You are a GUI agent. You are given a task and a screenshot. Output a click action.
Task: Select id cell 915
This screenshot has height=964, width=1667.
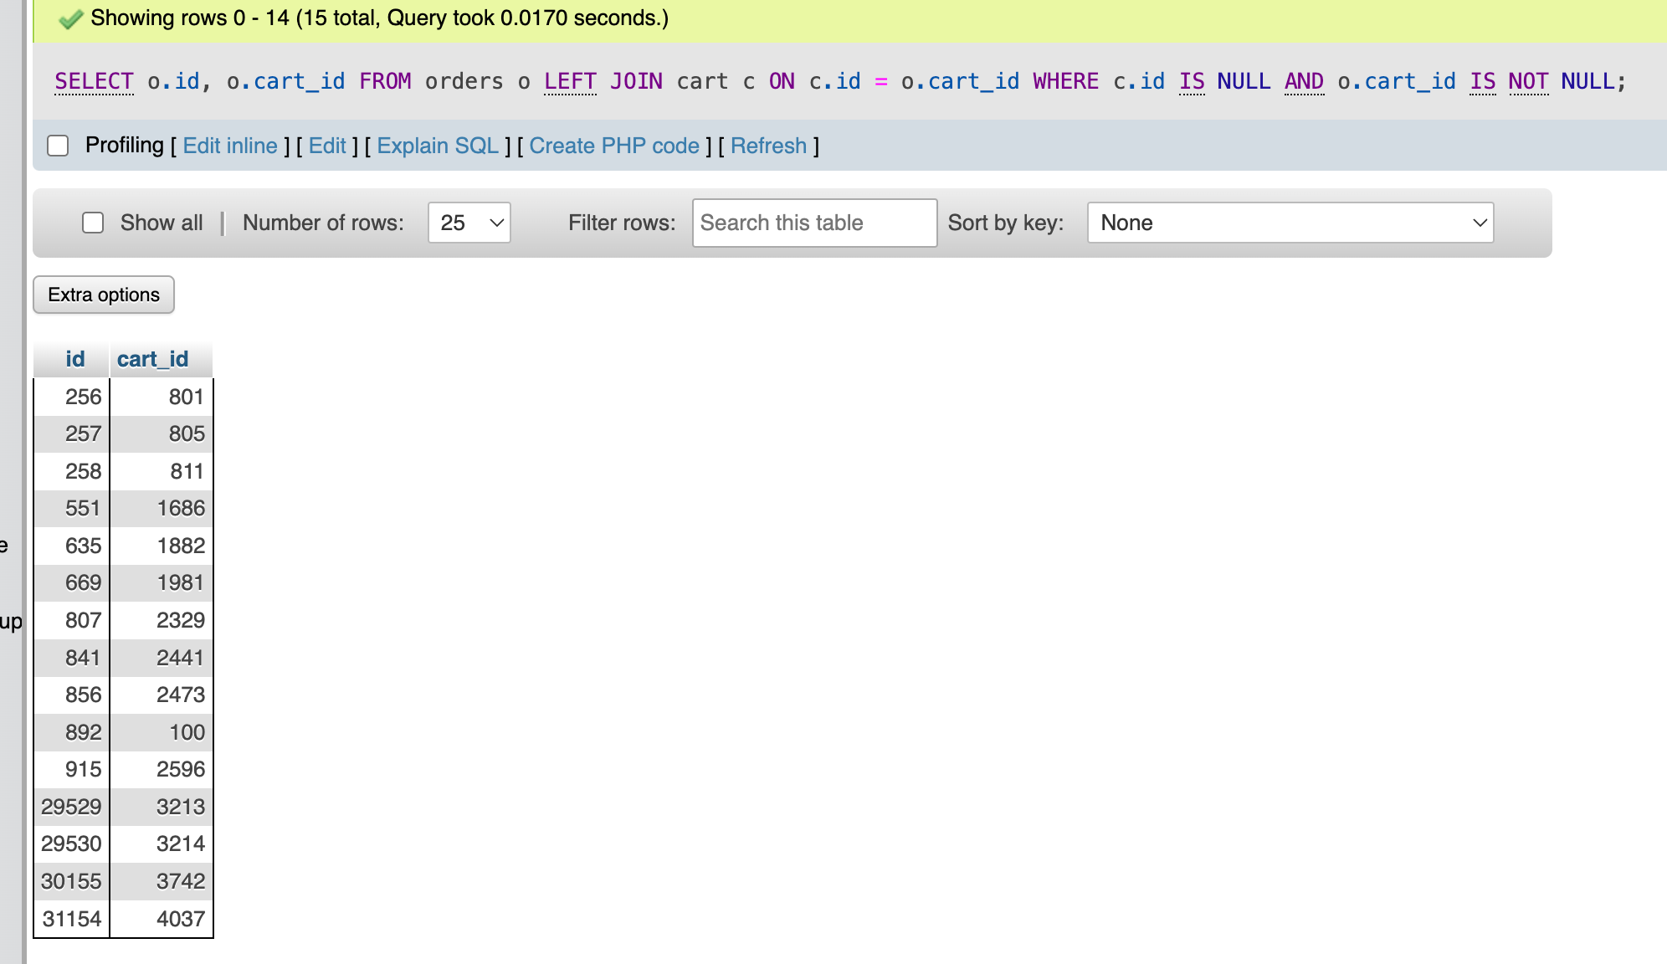pos(72,769)
